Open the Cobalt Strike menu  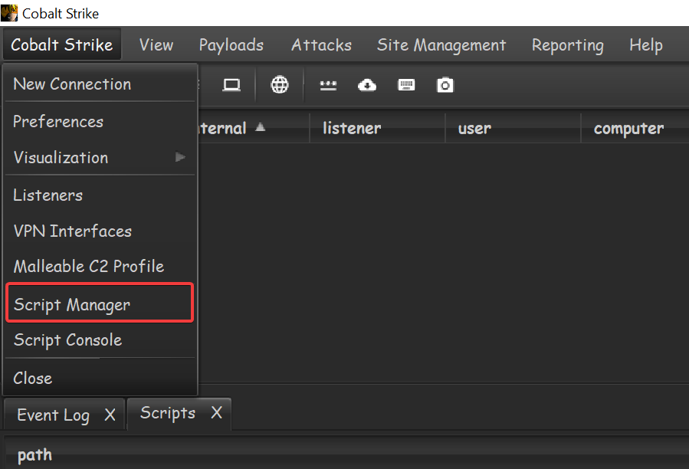click(x=62, y=44)
